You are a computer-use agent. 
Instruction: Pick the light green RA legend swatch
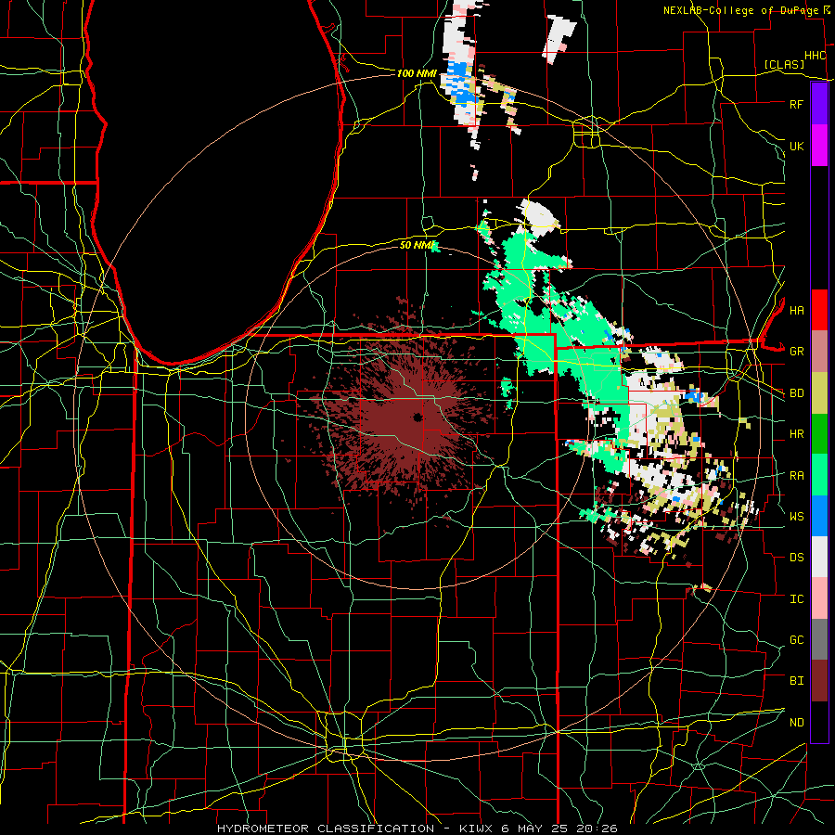(819, 475)
